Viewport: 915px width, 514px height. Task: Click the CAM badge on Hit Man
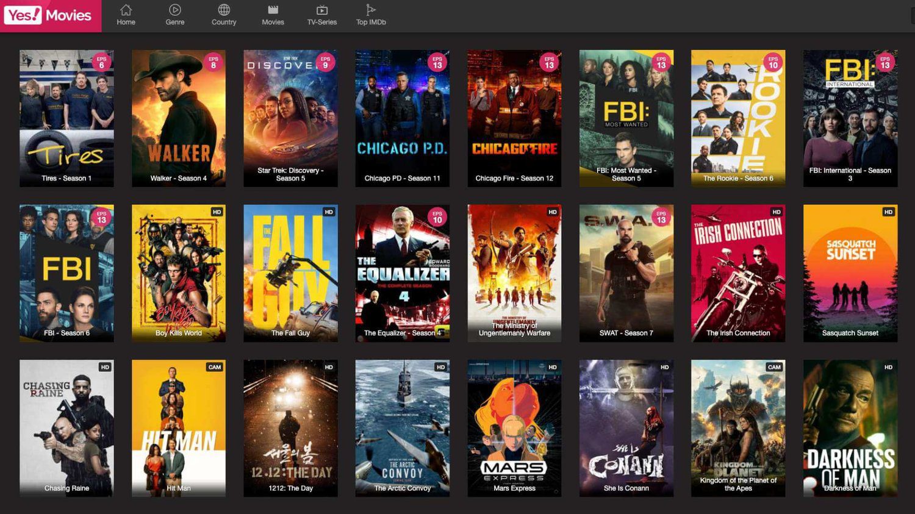tap(215, 367)
